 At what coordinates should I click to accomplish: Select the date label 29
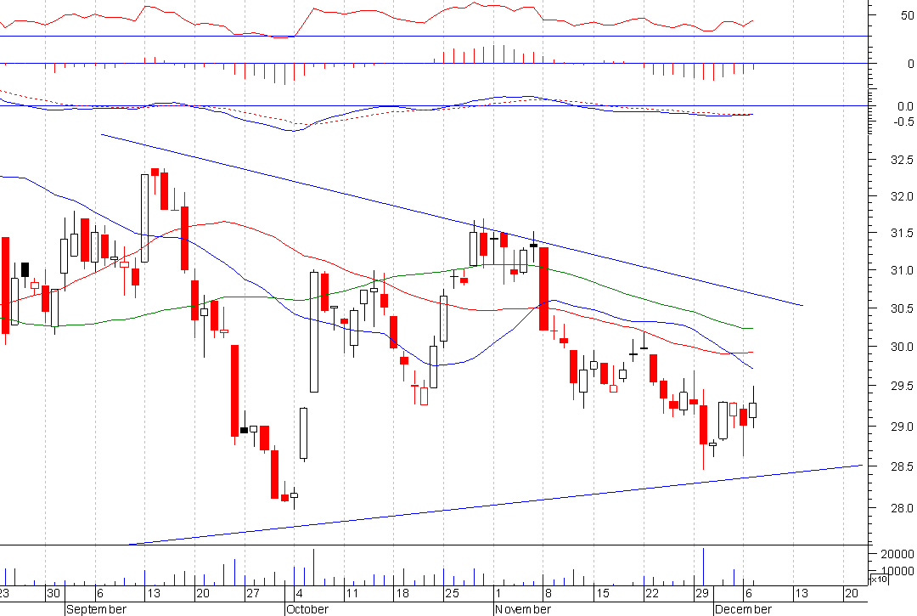[x=702, y=593]
